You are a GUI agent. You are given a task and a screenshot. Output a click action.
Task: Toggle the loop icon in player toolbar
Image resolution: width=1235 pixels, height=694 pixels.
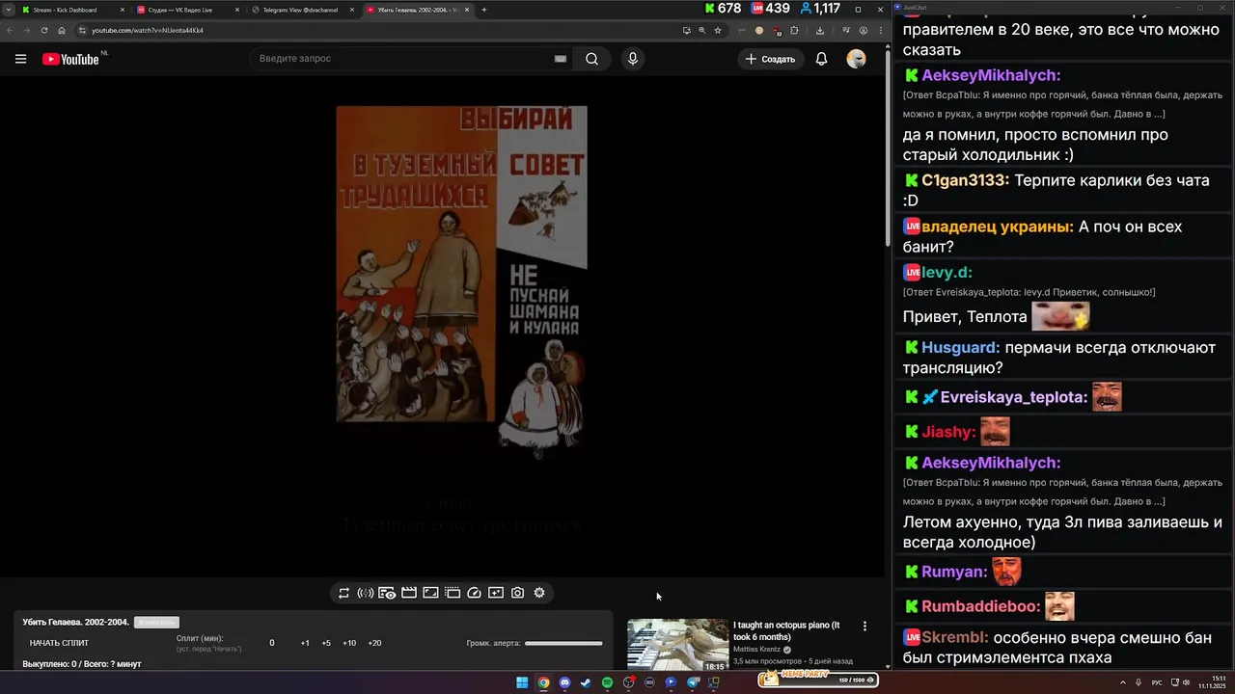click(x=343, y=593)
